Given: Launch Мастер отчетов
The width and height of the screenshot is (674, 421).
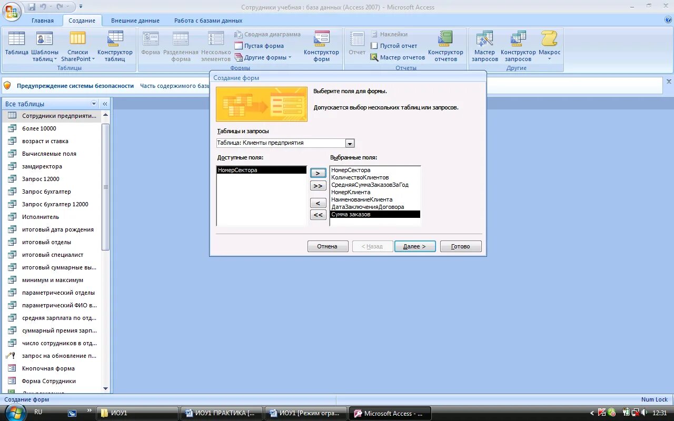Looking at the screenshot, I should [x=398, y=57].
